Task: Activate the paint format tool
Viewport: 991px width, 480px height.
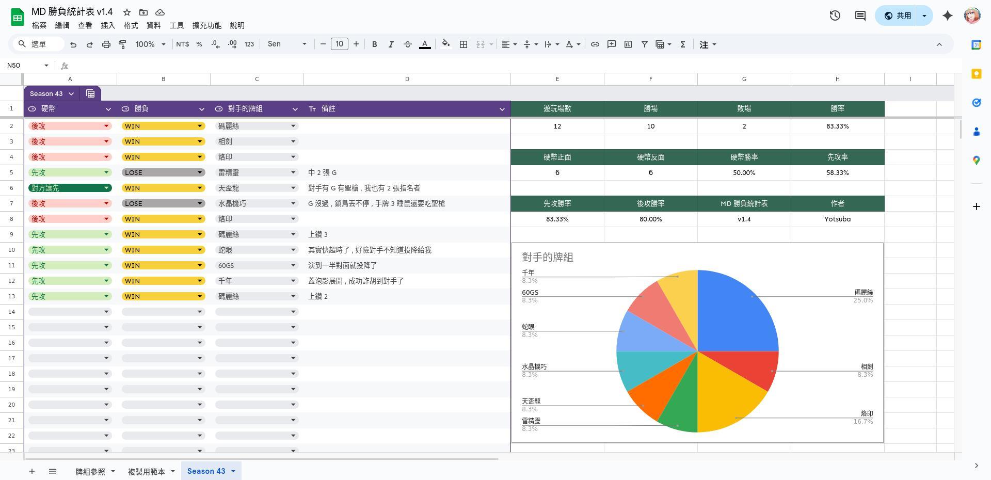Action: coord(122,44)
